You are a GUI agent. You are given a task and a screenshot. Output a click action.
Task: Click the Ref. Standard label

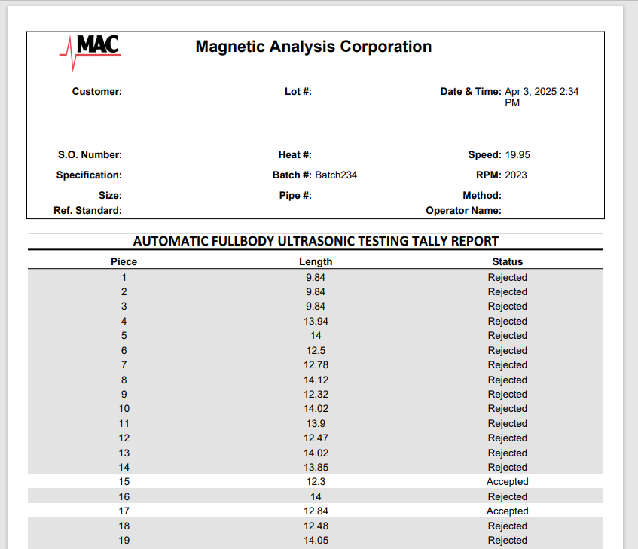(x=87, y=210)
